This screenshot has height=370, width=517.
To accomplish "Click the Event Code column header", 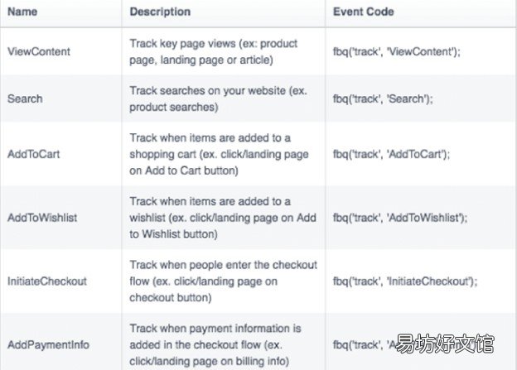I will pyautogui.click(x=364, y=12).
